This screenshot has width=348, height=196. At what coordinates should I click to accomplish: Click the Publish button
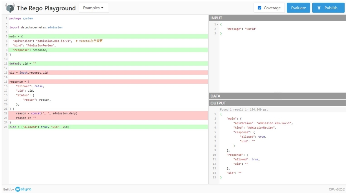pos(328,8)
